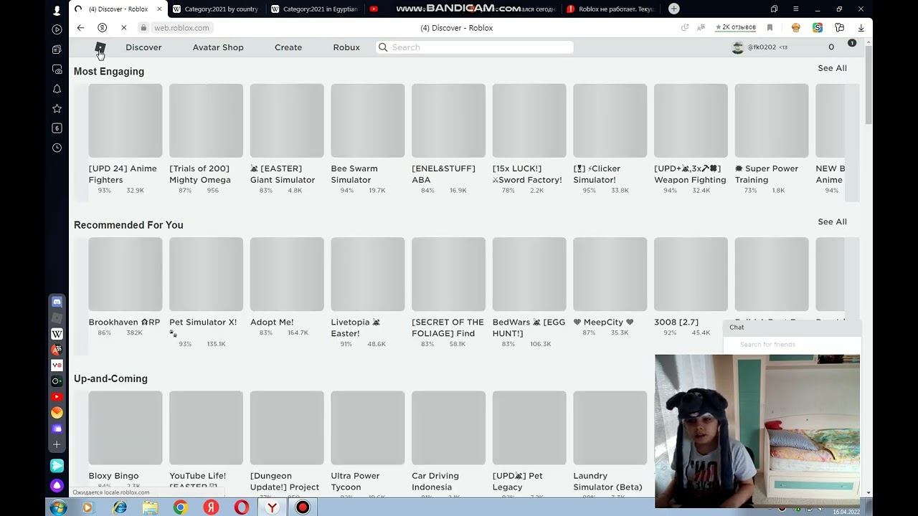Switch to the Category:2021 by country tab

point(215,9)
